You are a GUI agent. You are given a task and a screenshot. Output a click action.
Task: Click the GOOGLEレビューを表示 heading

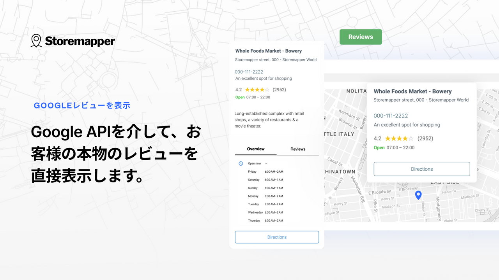82,105
